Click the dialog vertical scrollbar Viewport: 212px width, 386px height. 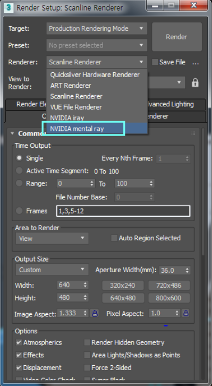click(203, 192)
